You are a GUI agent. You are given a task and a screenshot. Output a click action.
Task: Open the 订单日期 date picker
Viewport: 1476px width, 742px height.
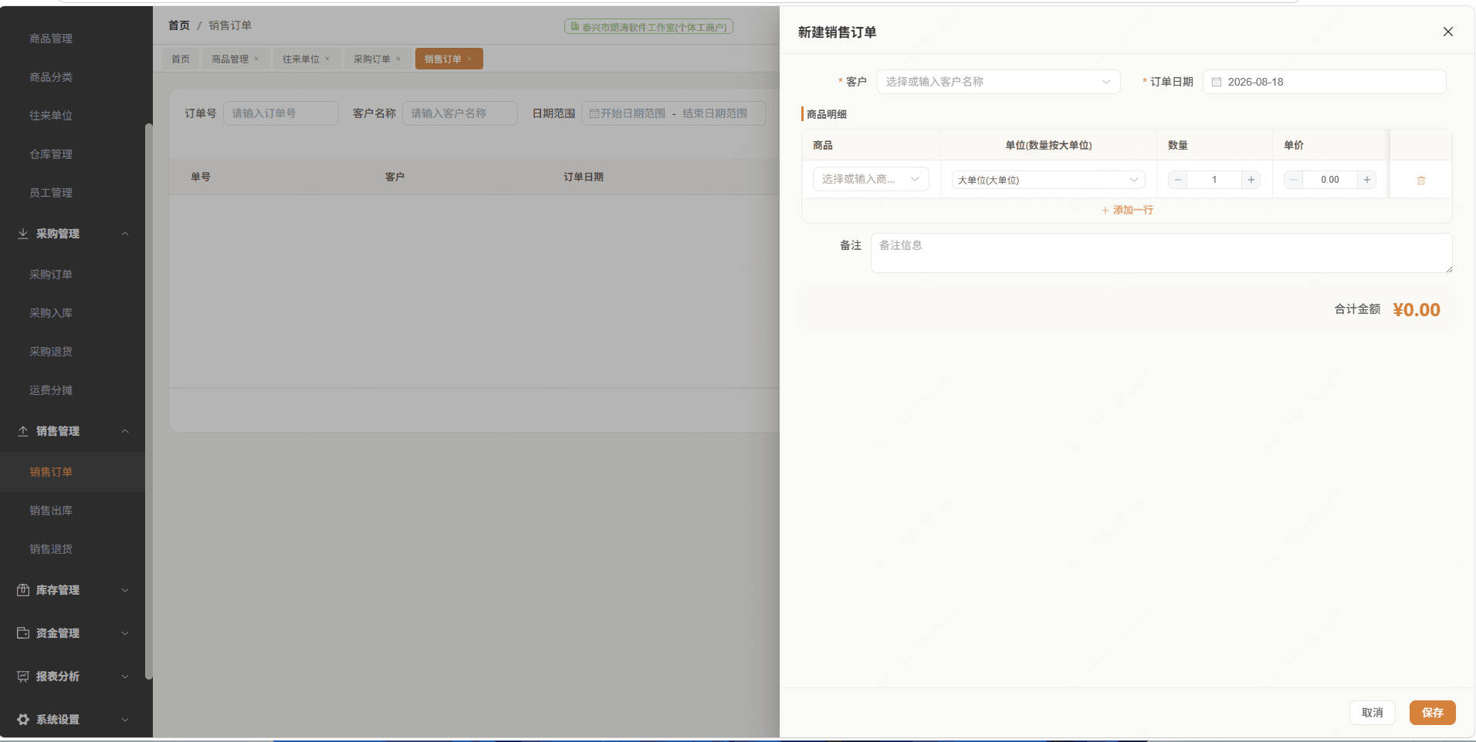(1324, 82)
